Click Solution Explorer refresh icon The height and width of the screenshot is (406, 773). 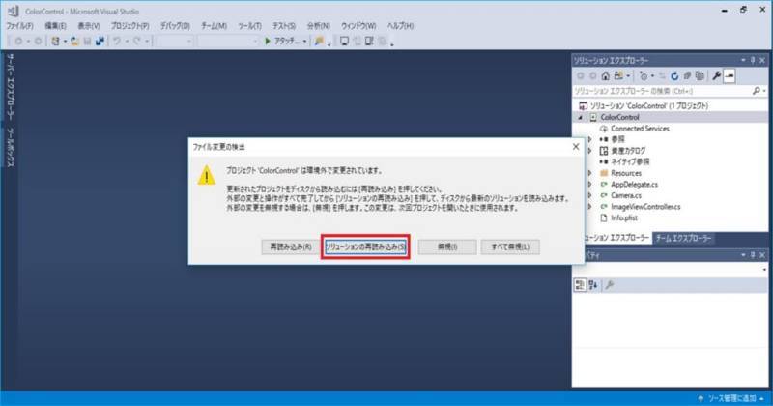tap(674, 76)
